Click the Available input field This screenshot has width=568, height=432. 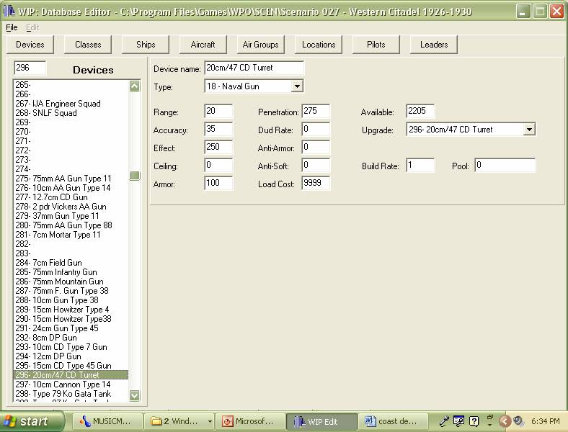(x=420, y=111)
